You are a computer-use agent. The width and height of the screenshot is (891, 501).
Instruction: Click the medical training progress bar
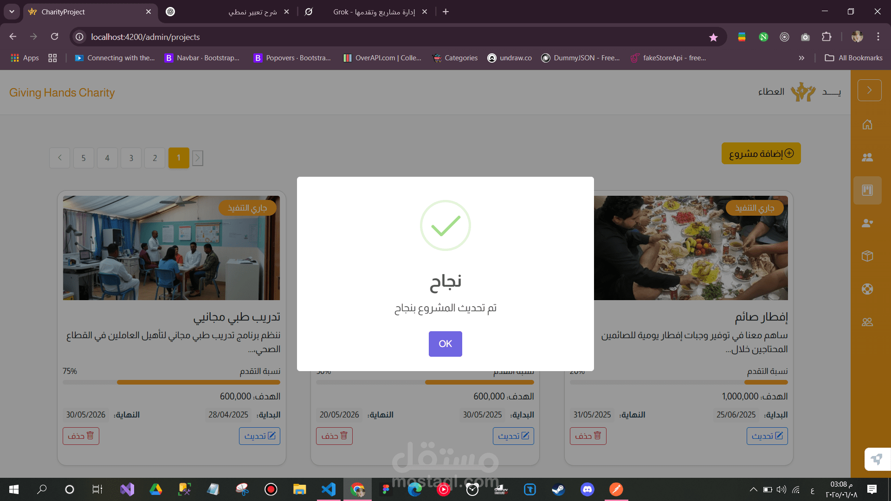(x=171, y=382)
